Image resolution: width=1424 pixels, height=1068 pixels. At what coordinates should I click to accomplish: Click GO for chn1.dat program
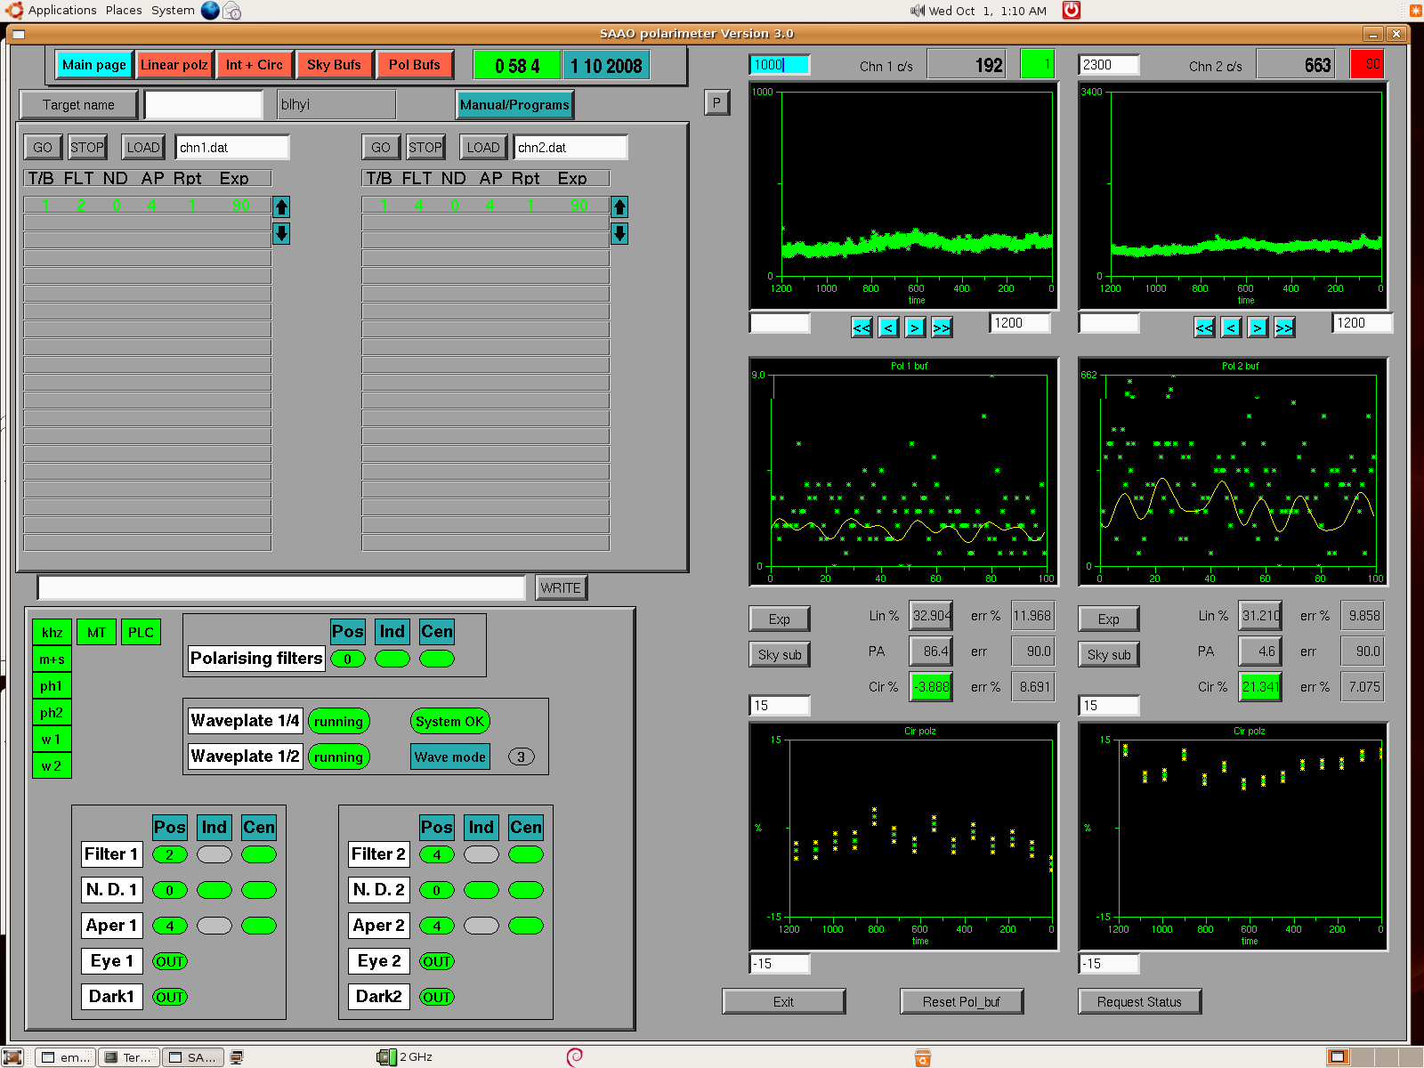(x=43, y=148)
